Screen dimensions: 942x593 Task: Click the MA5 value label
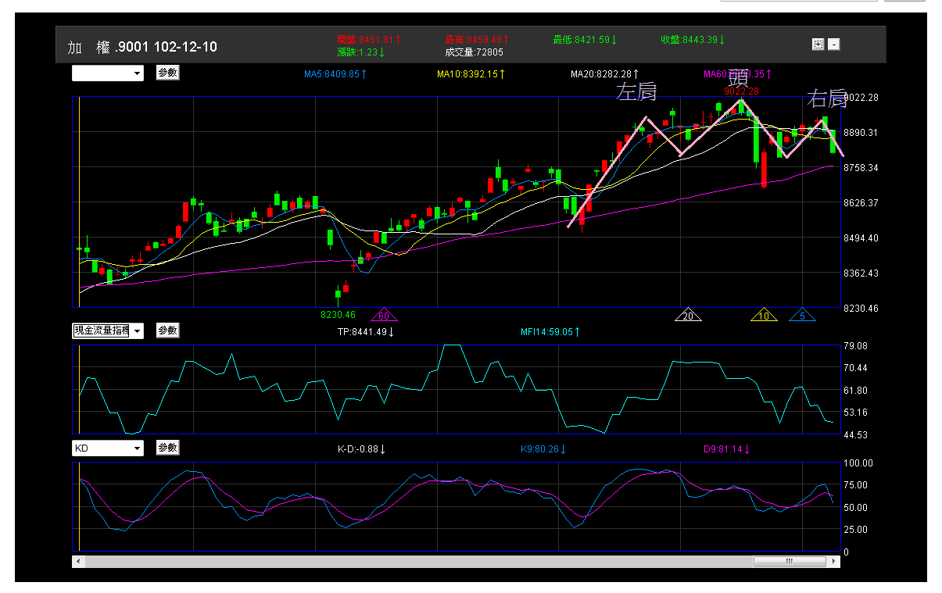pyautogui.click(x=335, y=74)
